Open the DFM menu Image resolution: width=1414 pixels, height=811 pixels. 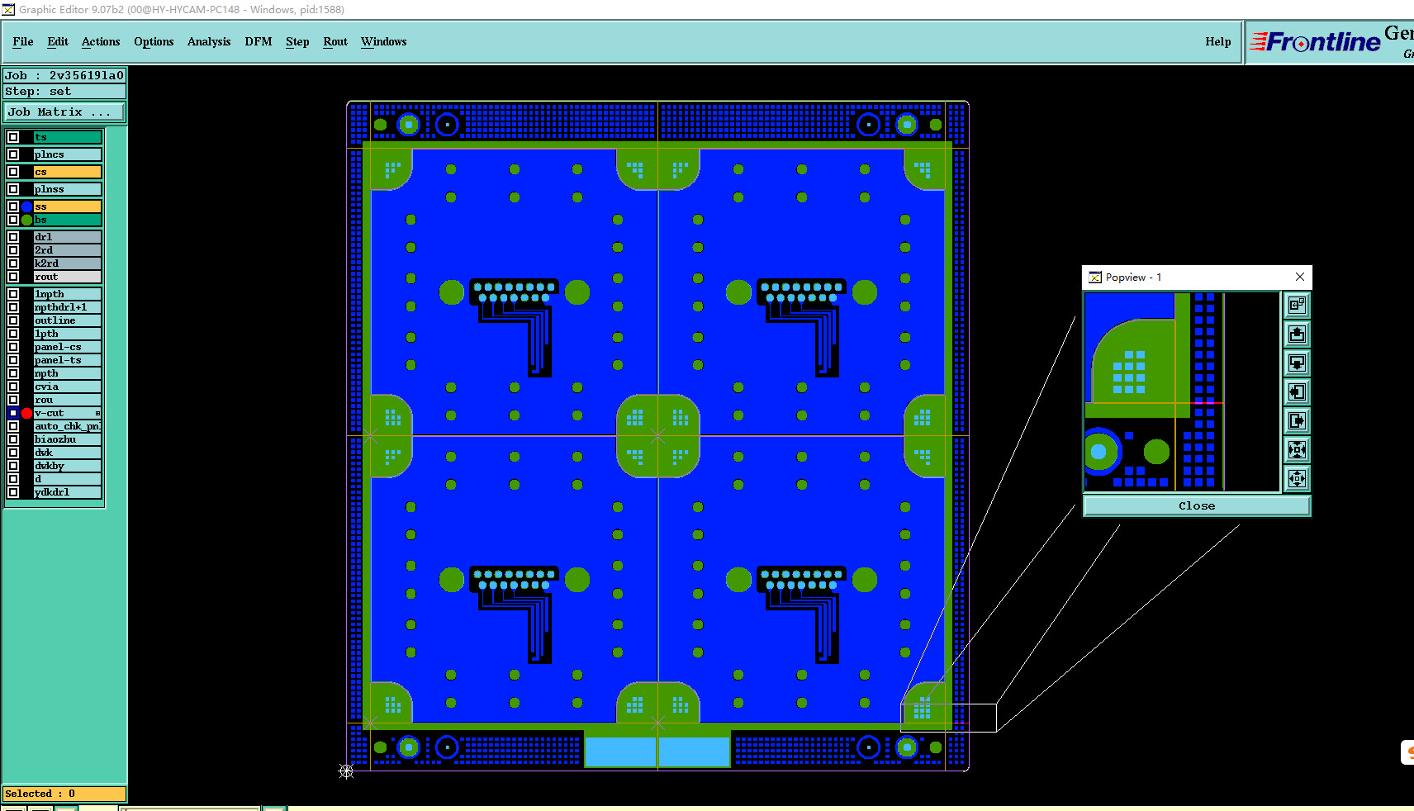[x=259, y=41]
